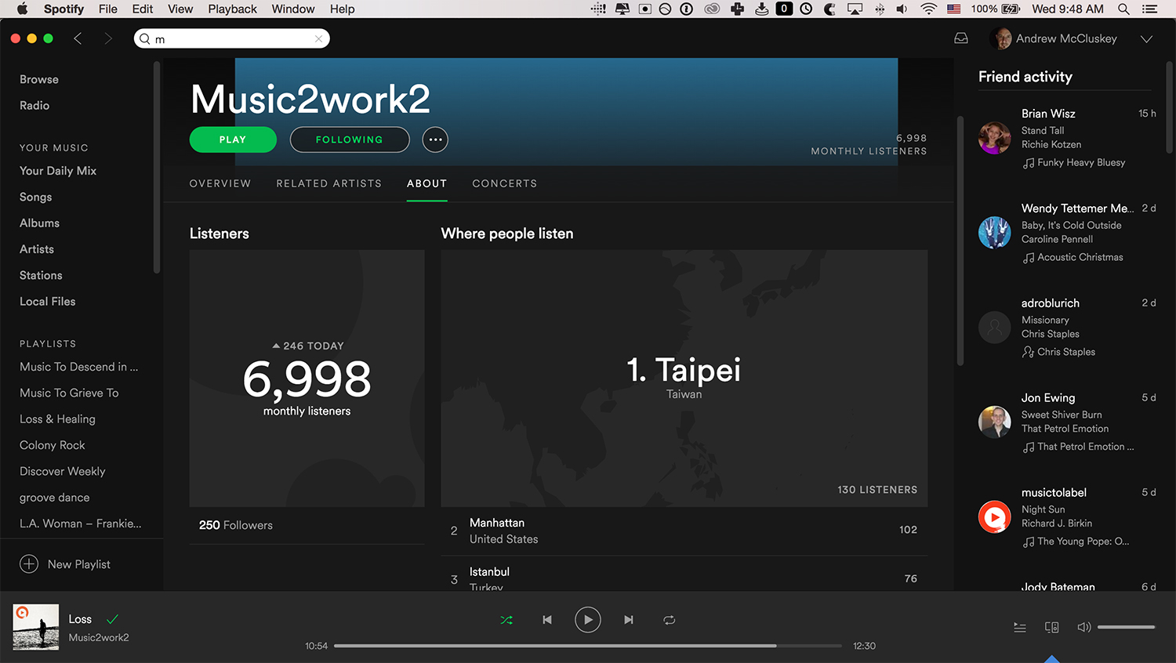Open the Discover Weekly playlist
This screenshot has width=1176, height=663.
click(x=63, y=471)
